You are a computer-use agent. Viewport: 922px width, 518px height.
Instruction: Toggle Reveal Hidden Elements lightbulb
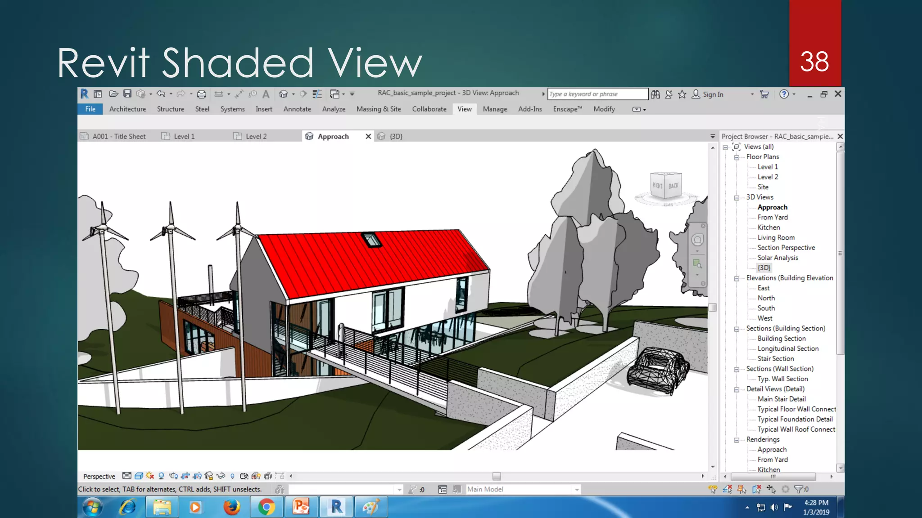point(232,476)
